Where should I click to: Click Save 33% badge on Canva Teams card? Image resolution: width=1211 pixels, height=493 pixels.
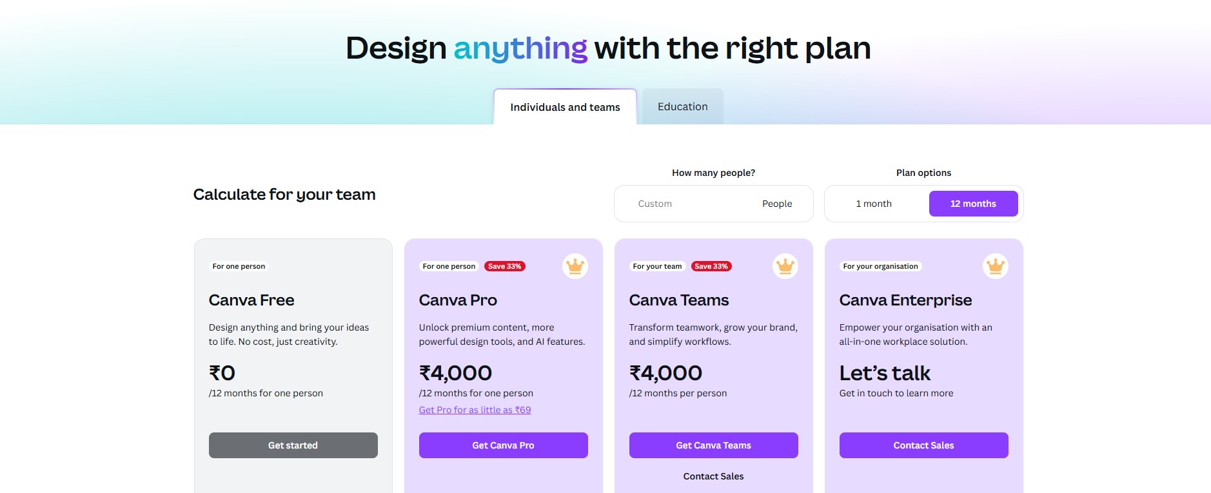pyautogui.click(x=711, y=266)
